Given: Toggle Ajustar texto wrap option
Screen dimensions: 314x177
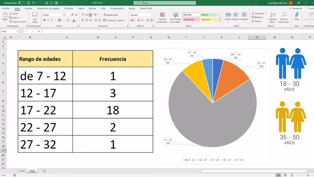Looking at the screenshot, I should click(x=111, y=15).
